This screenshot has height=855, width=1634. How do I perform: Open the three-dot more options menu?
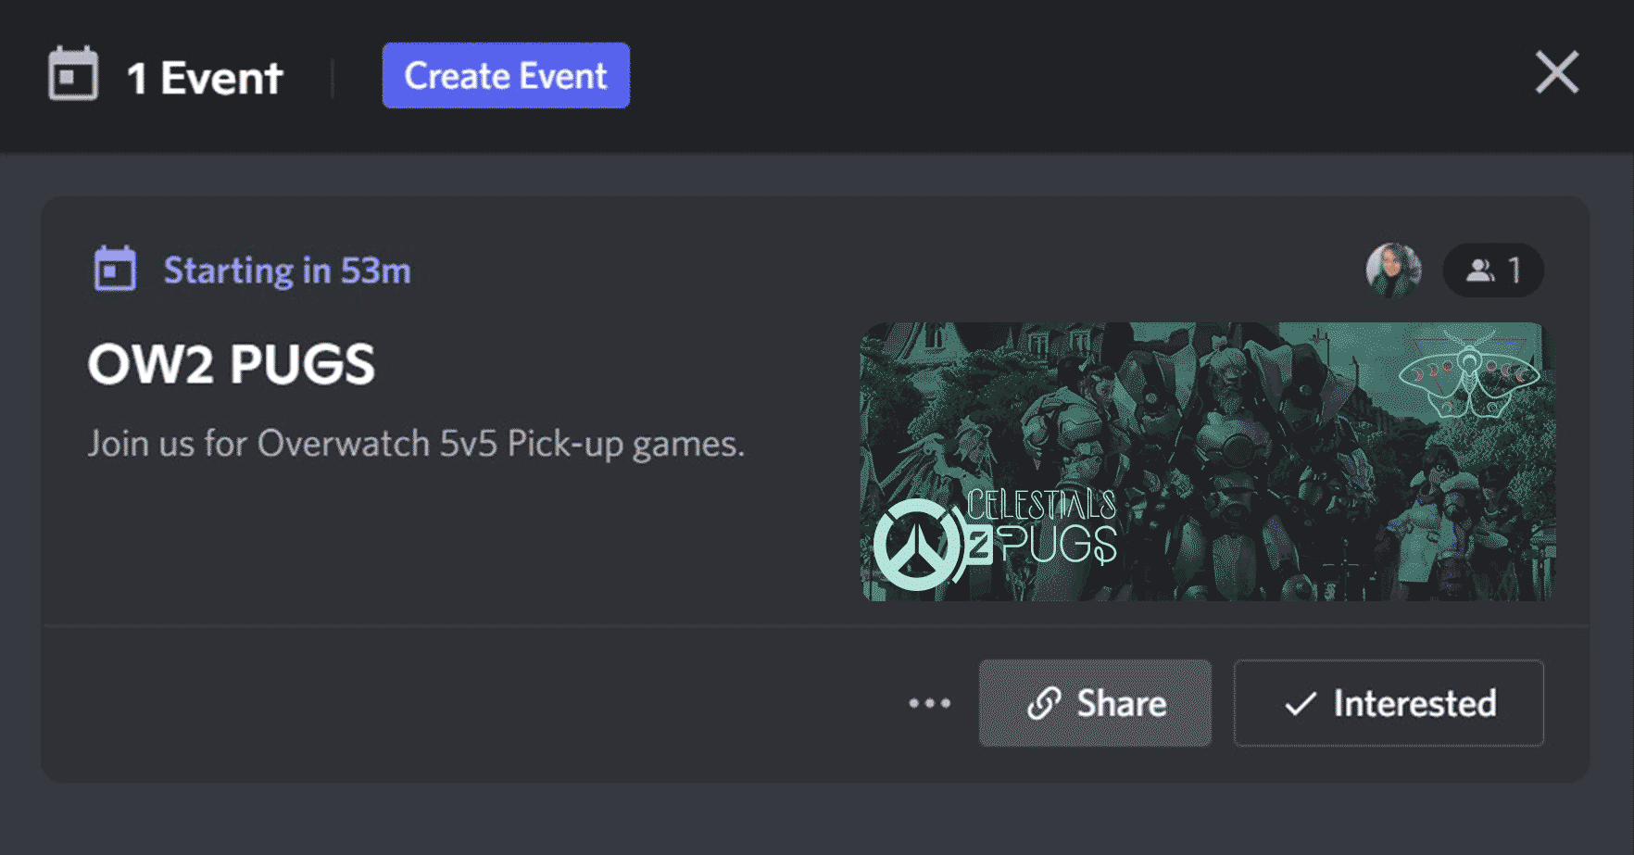tap(929, 703)
